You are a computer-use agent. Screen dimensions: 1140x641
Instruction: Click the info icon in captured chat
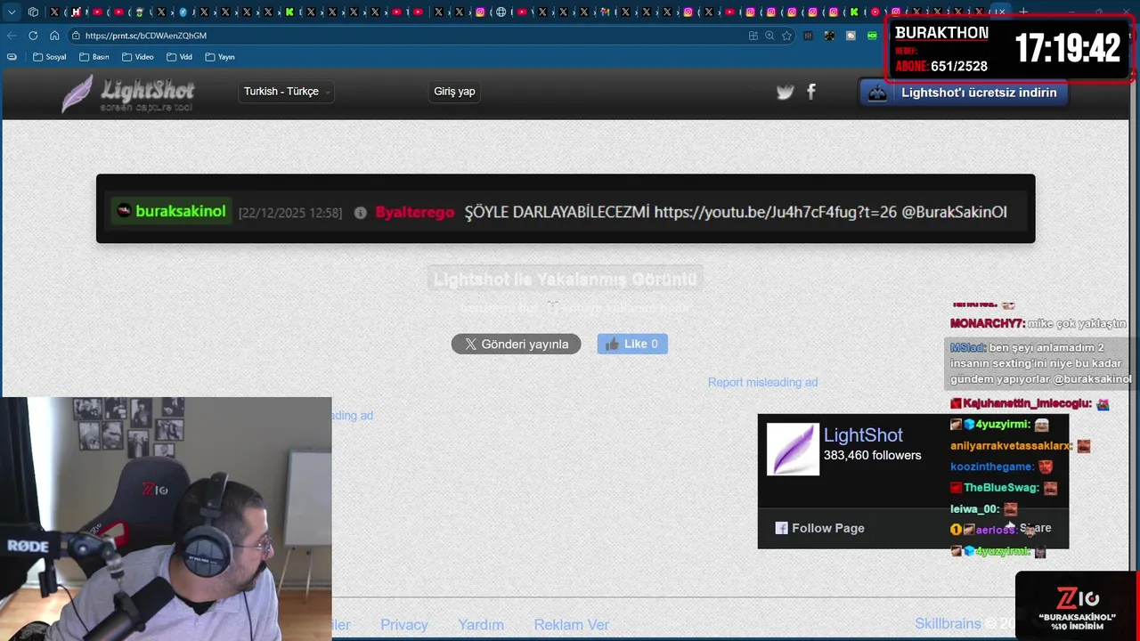click(360, 213)
